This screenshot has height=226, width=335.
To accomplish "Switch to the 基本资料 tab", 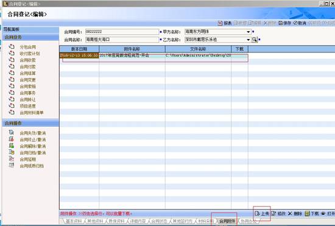I will [x=74, y=221].
